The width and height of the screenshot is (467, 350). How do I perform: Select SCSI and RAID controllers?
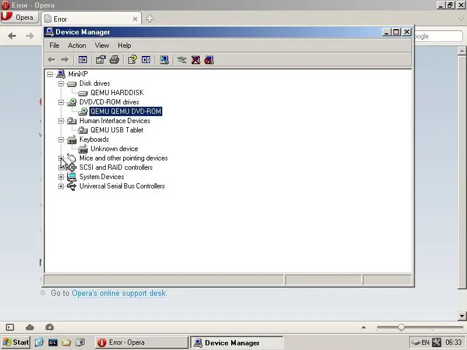[x=116, y=167]
